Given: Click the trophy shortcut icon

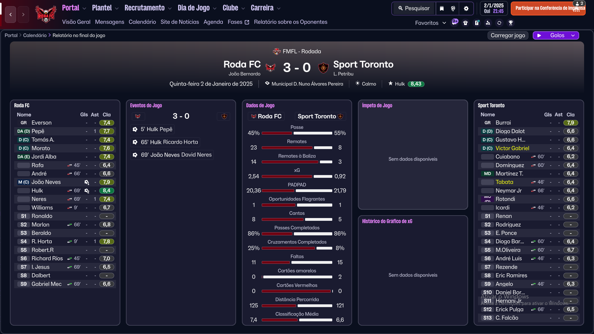Looking at the screenshot, I should (511, 23).
